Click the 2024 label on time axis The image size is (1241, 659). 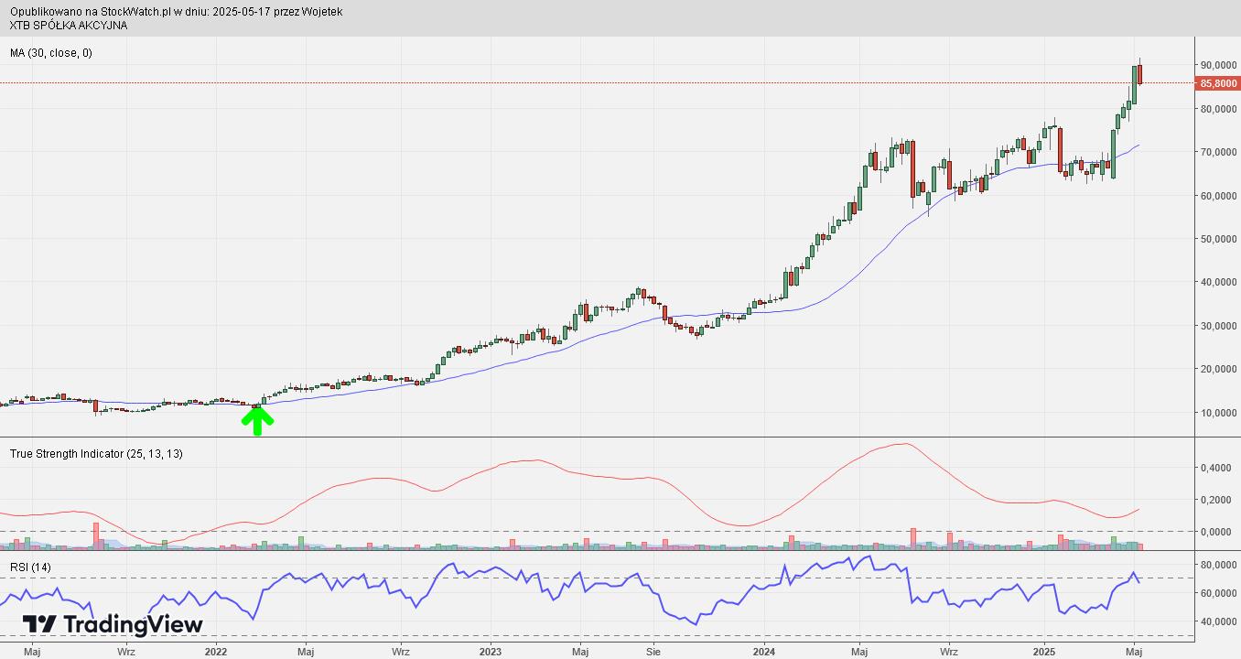765,652
